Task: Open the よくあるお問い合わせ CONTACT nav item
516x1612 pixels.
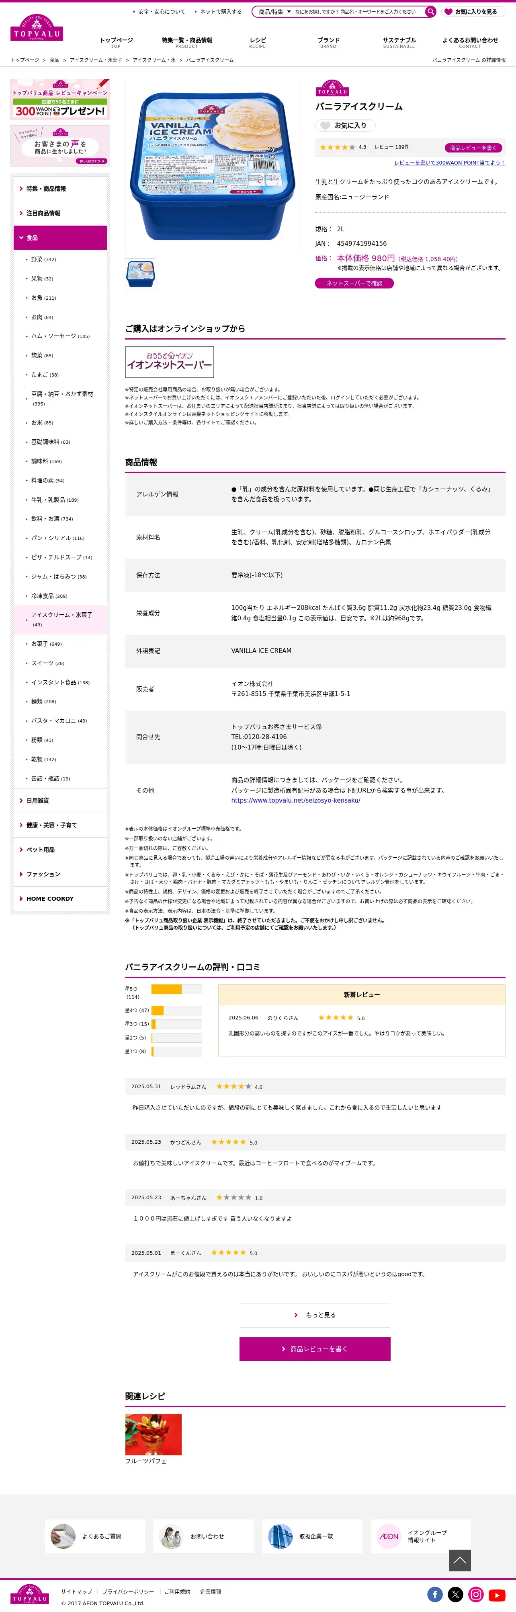Action: [470, 43]
